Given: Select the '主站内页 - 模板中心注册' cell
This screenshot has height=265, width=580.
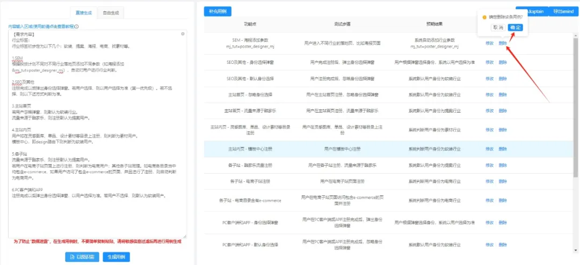Looking at the screenshot, I should click(250, 149).
